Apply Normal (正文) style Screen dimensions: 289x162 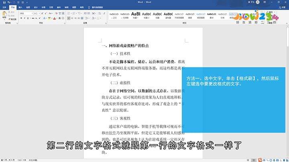[114, 16]
